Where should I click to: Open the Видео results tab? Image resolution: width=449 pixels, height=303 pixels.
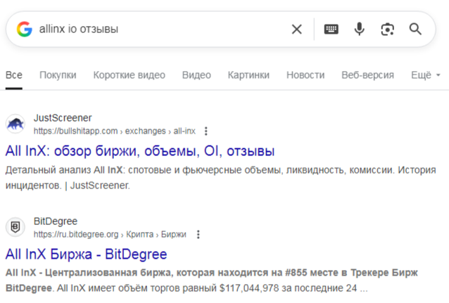pos(196,75)
